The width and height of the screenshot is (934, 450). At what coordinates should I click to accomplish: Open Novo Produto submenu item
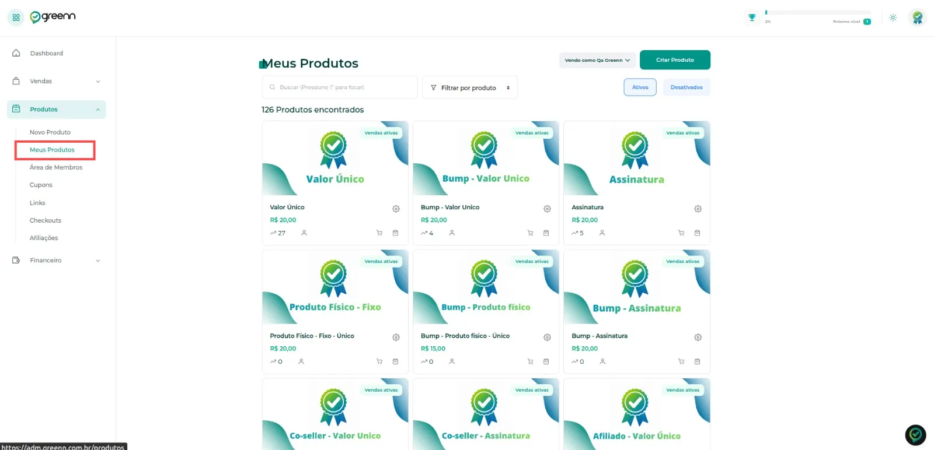[50, 132]
